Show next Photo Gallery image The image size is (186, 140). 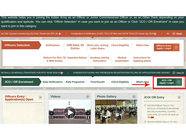click(134, 113)
